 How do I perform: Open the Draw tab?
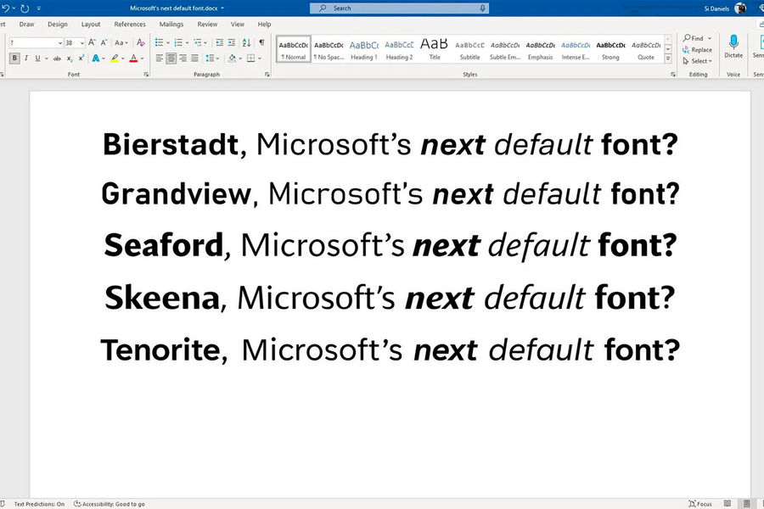point(27,24)
